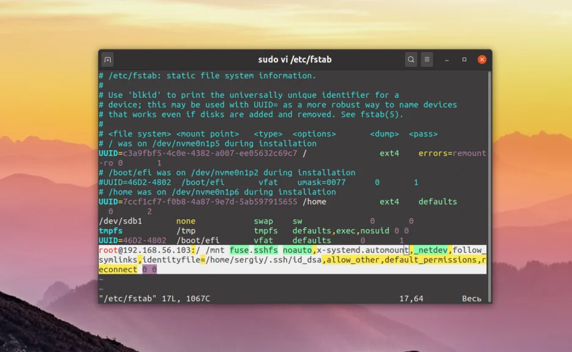572x352 pixels.
Task: Open the terminal search tool
Action: (x=411, y=59)
